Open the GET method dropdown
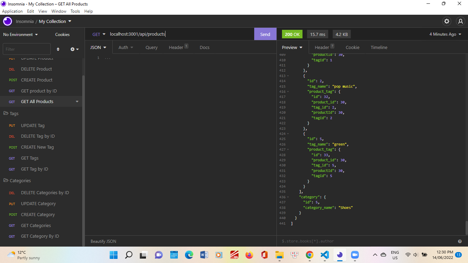Image resolution: width=468 pixels, height=263 pixels. (99, 34)
